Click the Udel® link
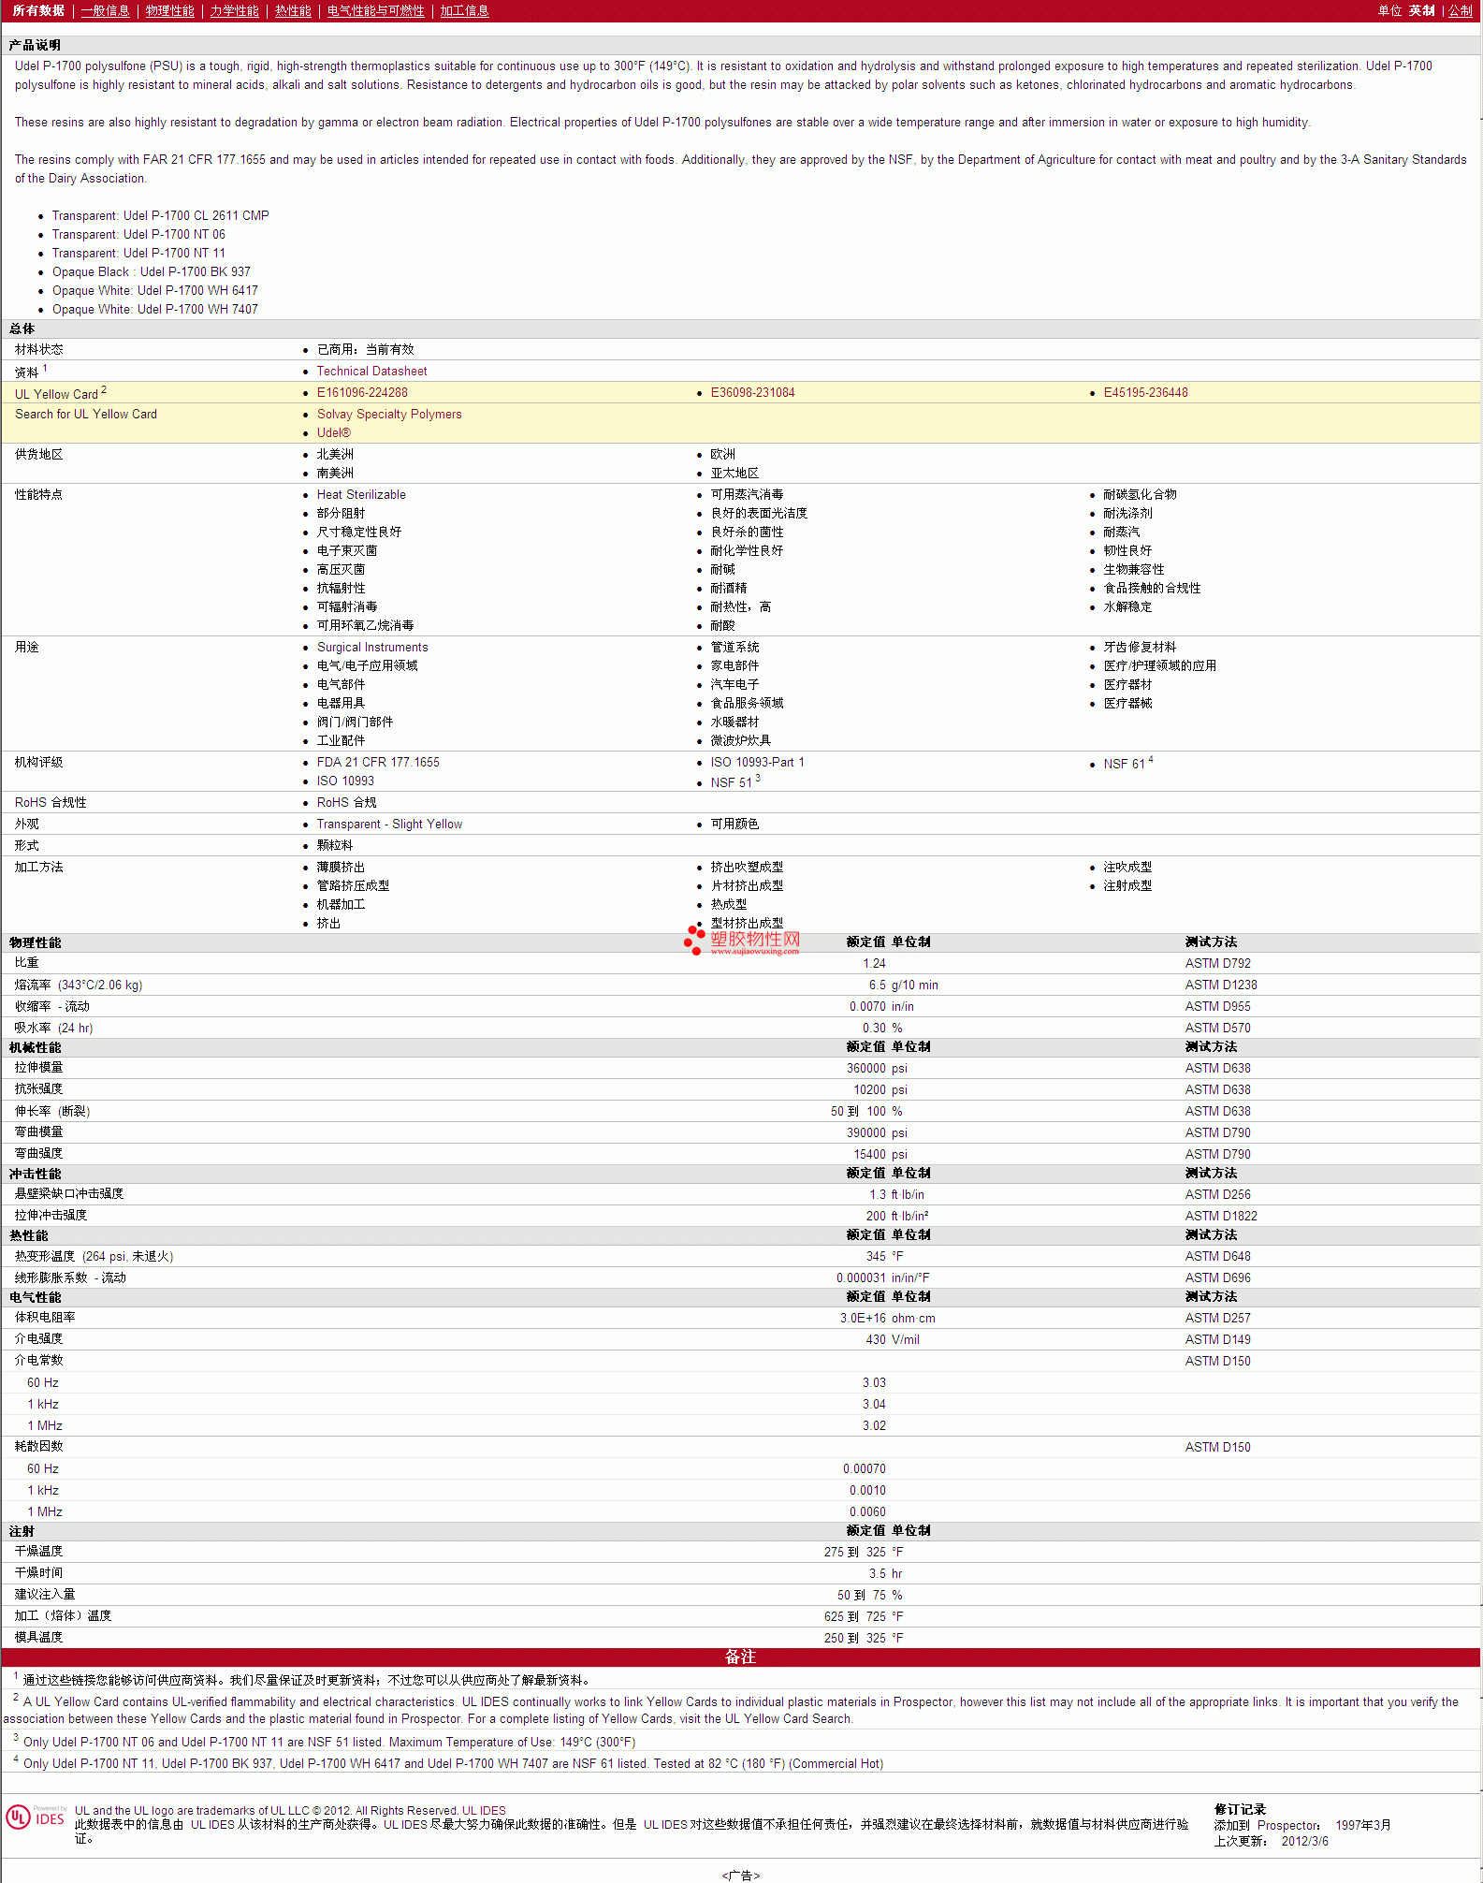 click(x=333, y=433)
